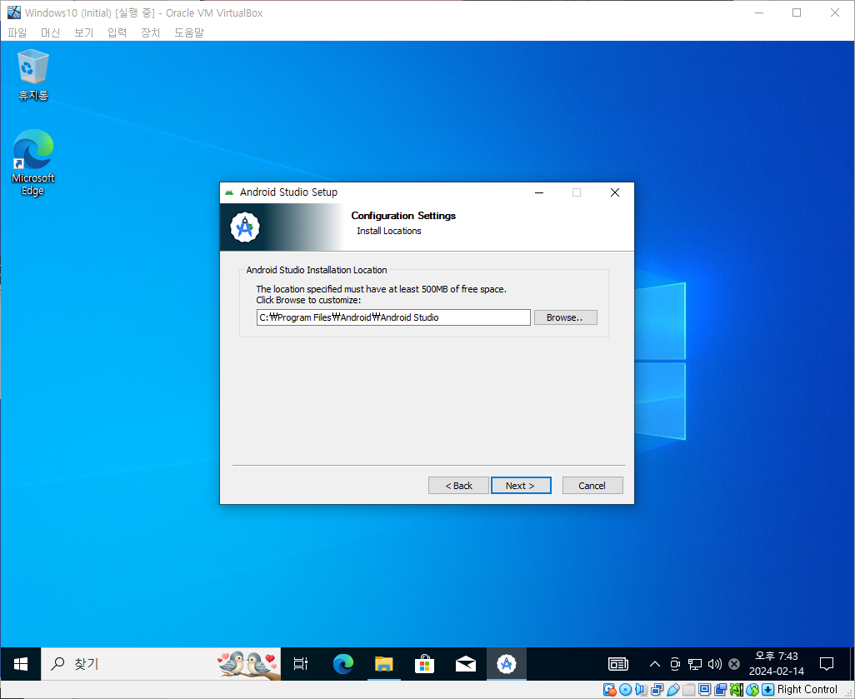Image resolution: width=855 pixels, height=699 pixels.
Task: Open VirtualBox 입력 menu
Action: (x=117, y=32)
